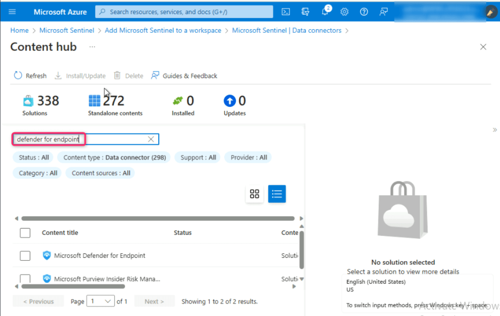Launch Cloud Shell from the top bar

286,12
